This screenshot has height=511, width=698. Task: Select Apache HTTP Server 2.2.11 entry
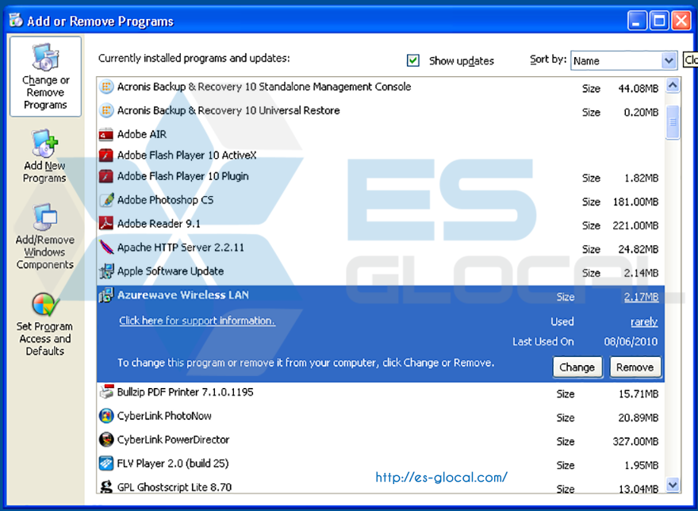381,248
